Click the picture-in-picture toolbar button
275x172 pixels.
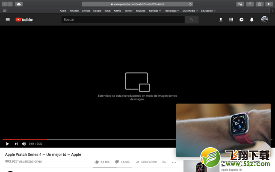point(240,4)
